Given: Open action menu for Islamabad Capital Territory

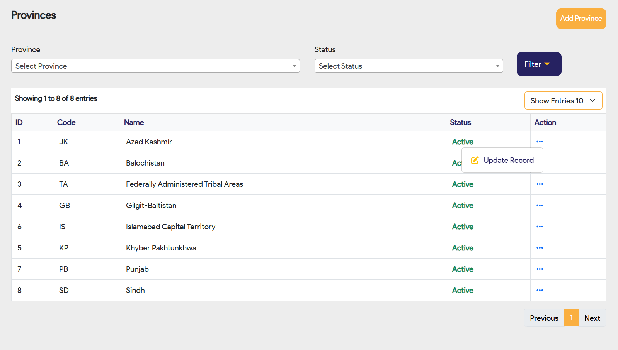Looking at the screenshot, I should click(540, 227).
